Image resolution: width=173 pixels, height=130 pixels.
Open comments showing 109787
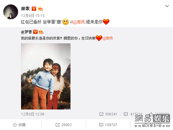click(x=108, y=125)
